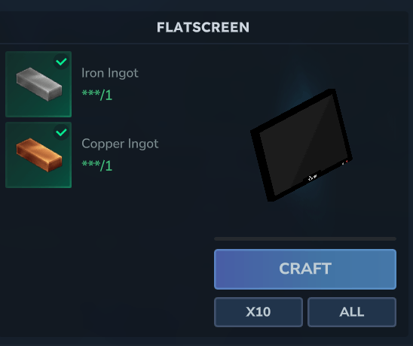Click the green checkmark on the Iron Ingot tile
The image size is (413, 346).
(61, 62)
